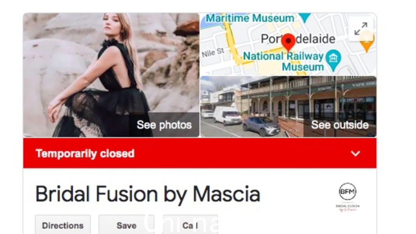Click the Nile St label on map
Image resolution: width=416 pixels, height=234 pixels.
213,52
